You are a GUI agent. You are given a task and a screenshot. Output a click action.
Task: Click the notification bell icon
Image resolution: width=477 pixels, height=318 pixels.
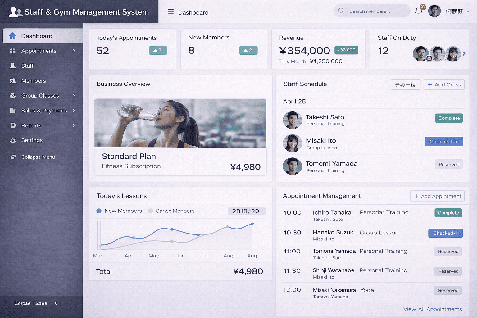pyautogui.click(x=419, y=11)
